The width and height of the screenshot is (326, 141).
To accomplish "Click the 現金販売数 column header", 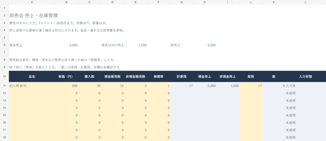I will point(112,76).
